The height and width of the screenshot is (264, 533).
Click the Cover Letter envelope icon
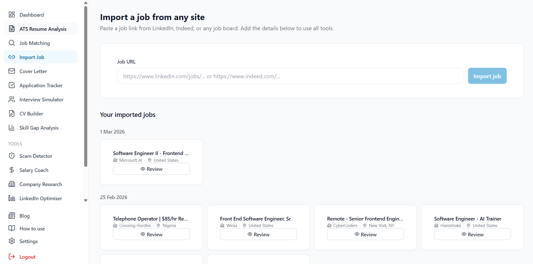pos(12,71)
